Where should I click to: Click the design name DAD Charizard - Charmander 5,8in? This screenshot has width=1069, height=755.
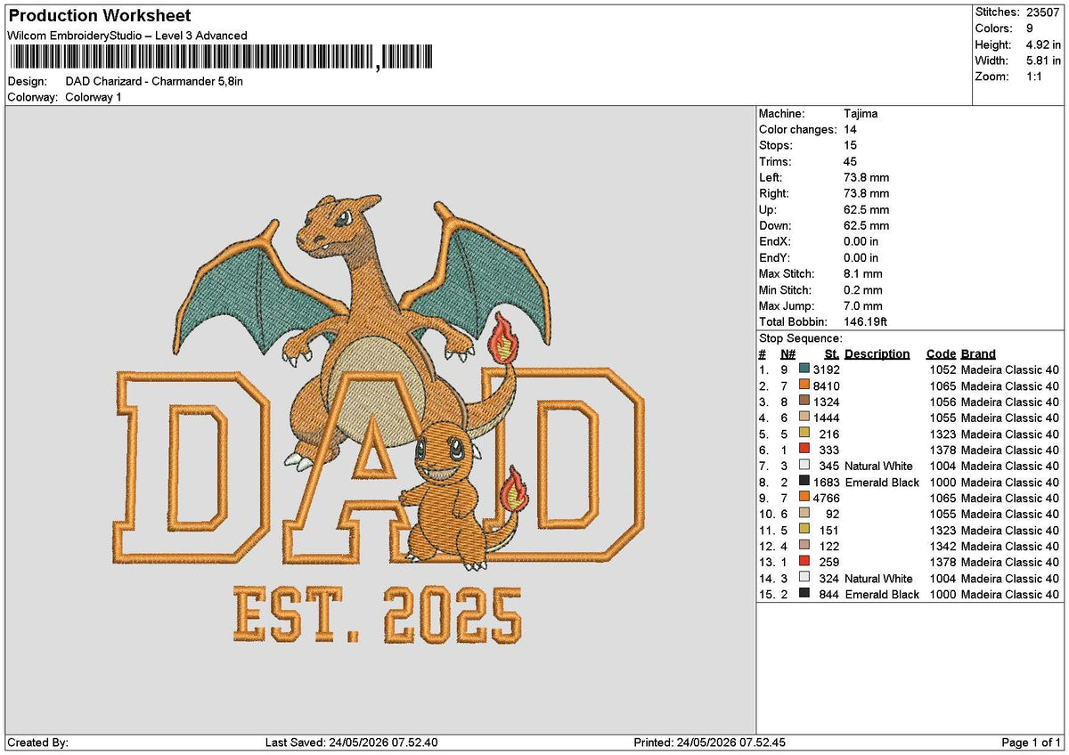pyautogui.click(x=154, y=81)
